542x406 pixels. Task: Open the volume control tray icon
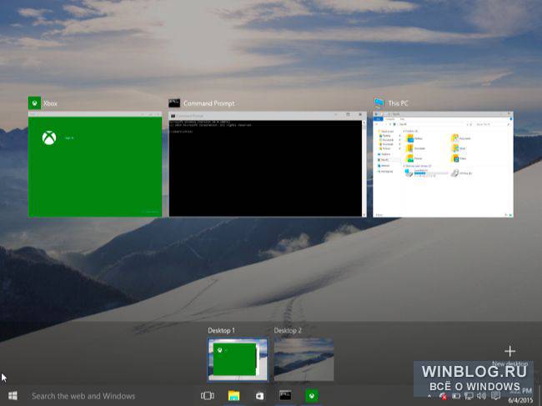pos(482,396)
